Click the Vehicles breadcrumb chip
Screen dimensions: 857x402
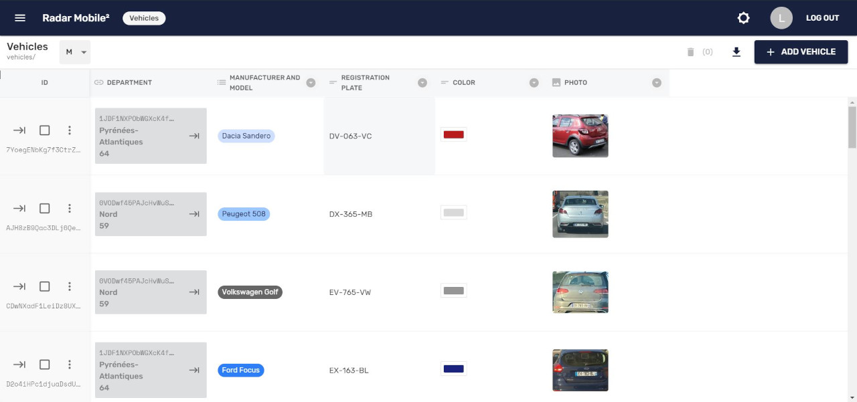[x=144, y=18]
